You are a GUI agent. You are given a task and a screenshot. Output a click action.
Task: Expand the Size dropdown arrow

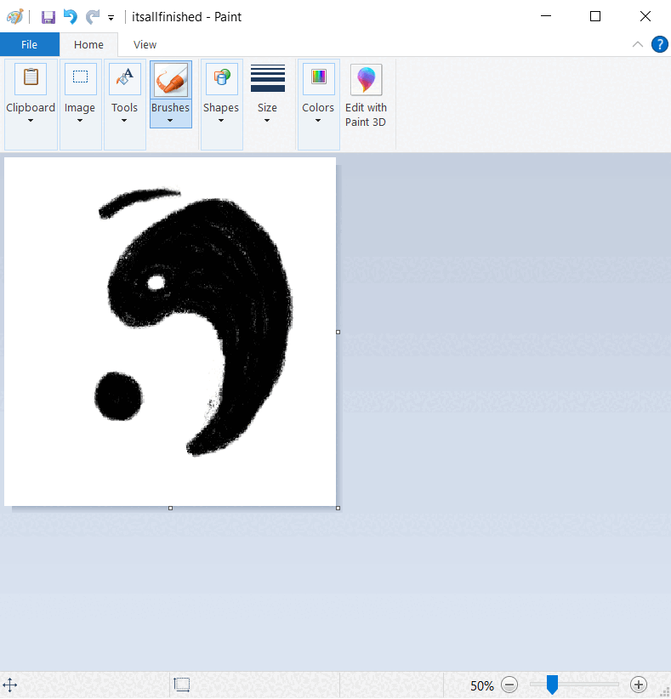pos(267,121)
